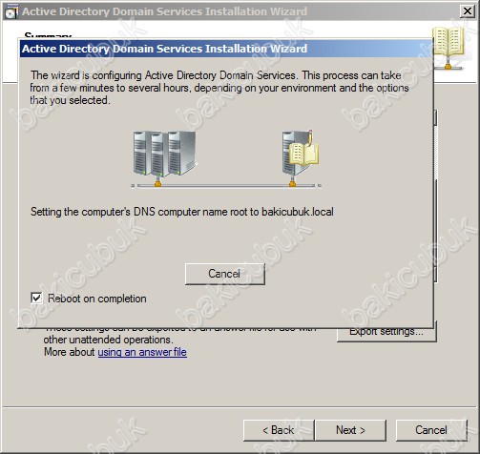The width and height of the screenshot is (480, 454).
Task: Click the Next > button
Action: [x=350, y=430]
